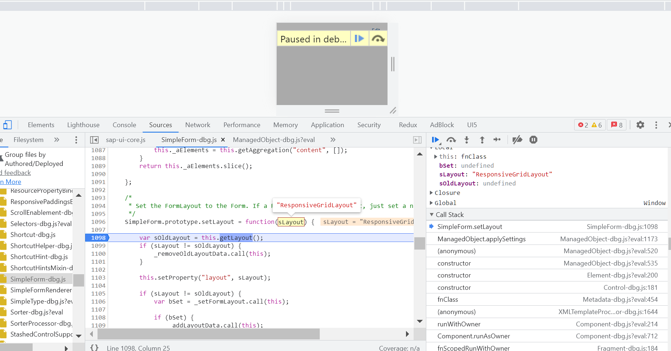Resume via Paused in debugger overlay button
671x351 pixels.
click(x=359, y=38)
